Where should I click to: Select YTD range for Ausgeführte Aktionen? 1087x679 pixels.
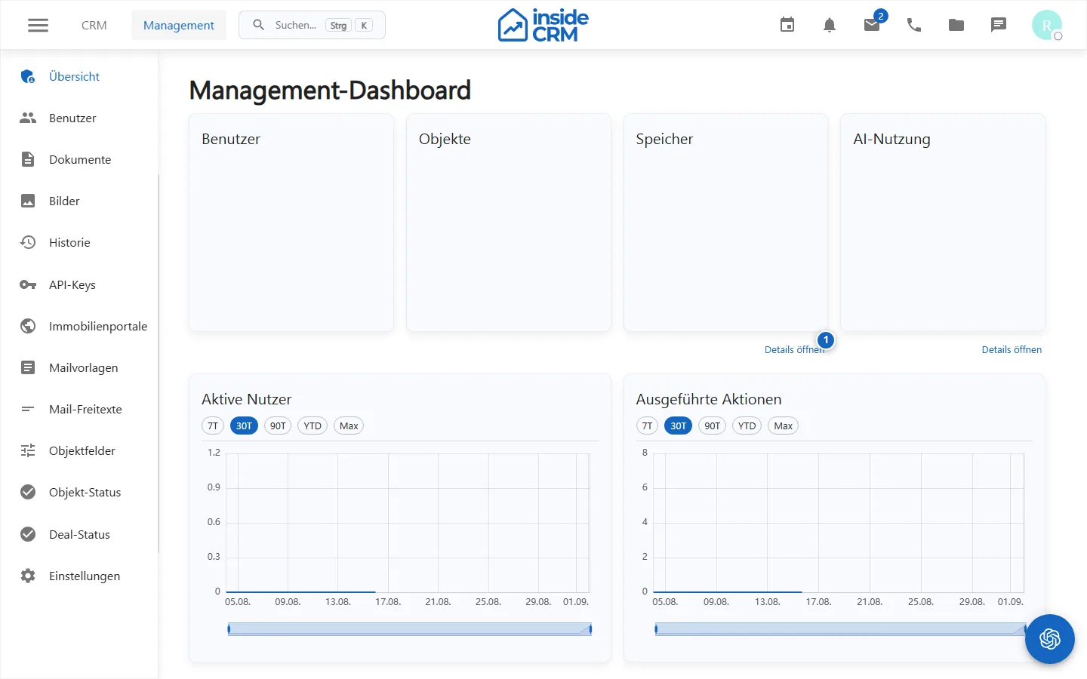point(747,426)
